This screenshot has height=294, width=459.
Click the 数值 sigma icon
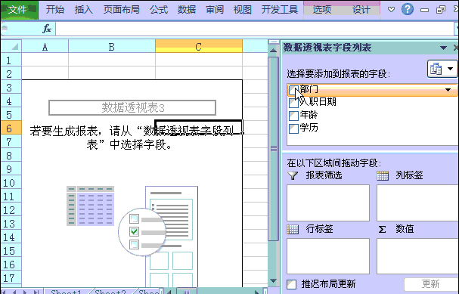pos(382,229)
